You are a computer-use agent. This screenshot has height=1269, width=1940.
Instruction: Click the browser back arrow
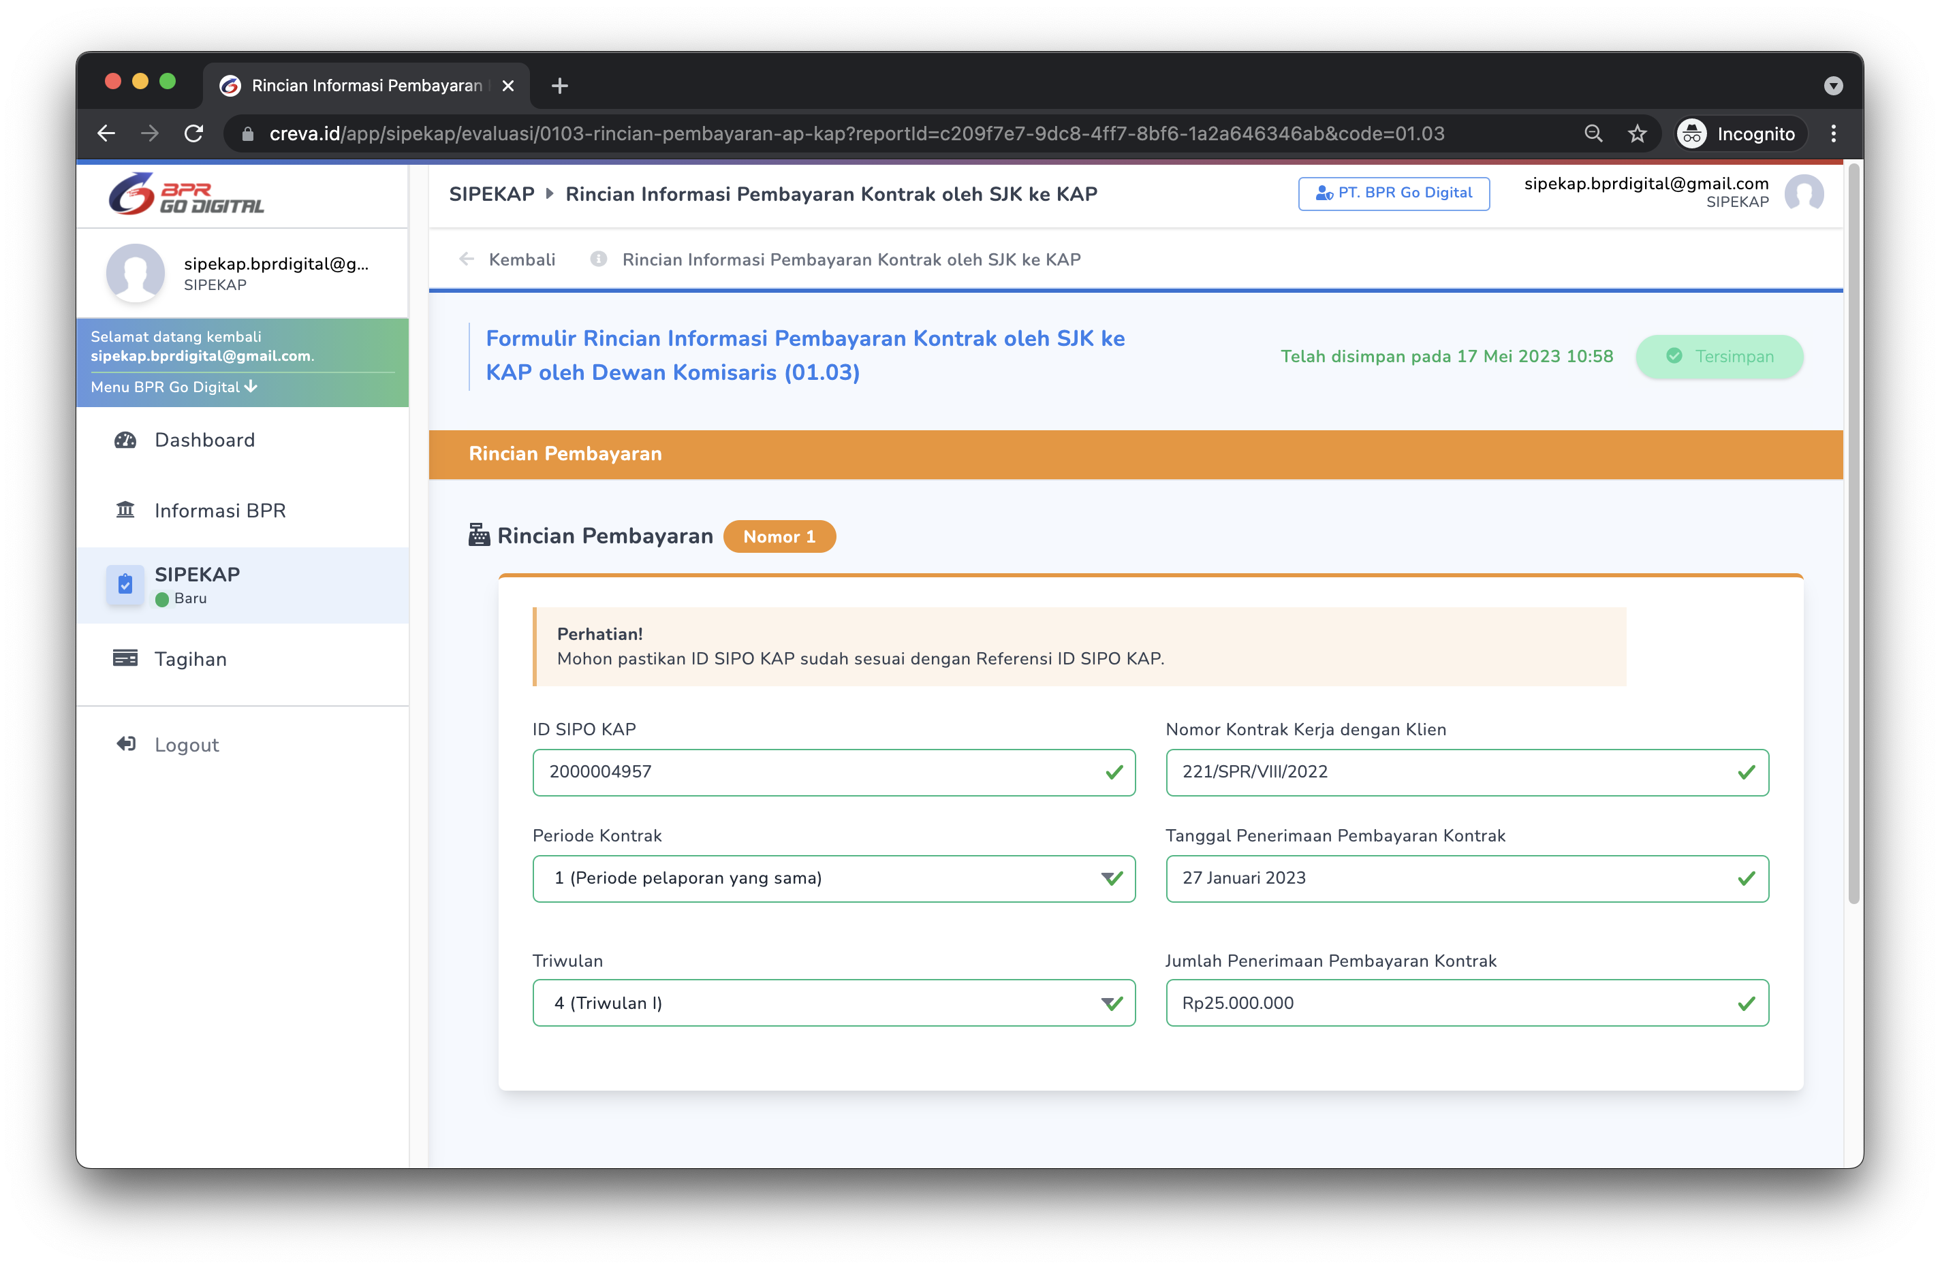pyautogui.click(x=107, y=133)
